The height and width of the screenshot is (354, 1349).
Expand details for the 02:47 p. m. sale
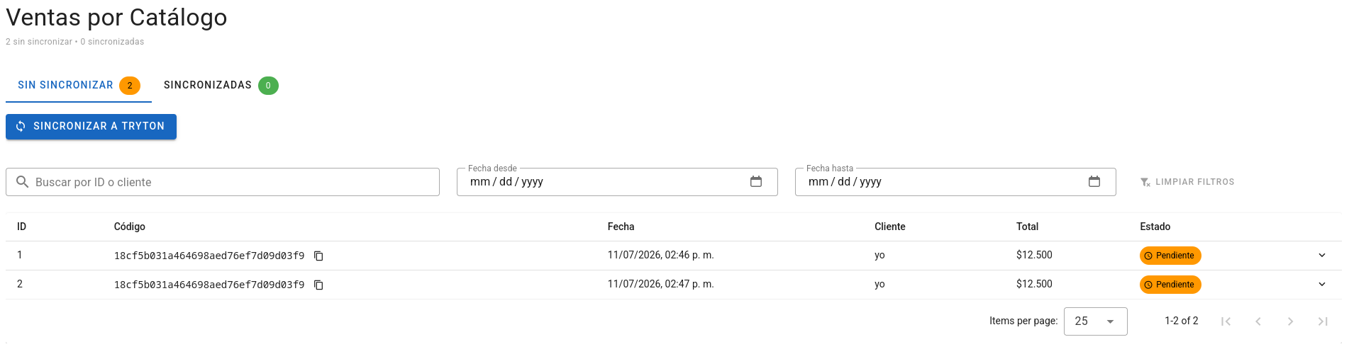pos(1322,285)
